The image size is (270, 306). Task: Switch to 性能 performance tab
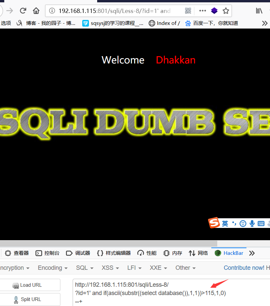147,253
